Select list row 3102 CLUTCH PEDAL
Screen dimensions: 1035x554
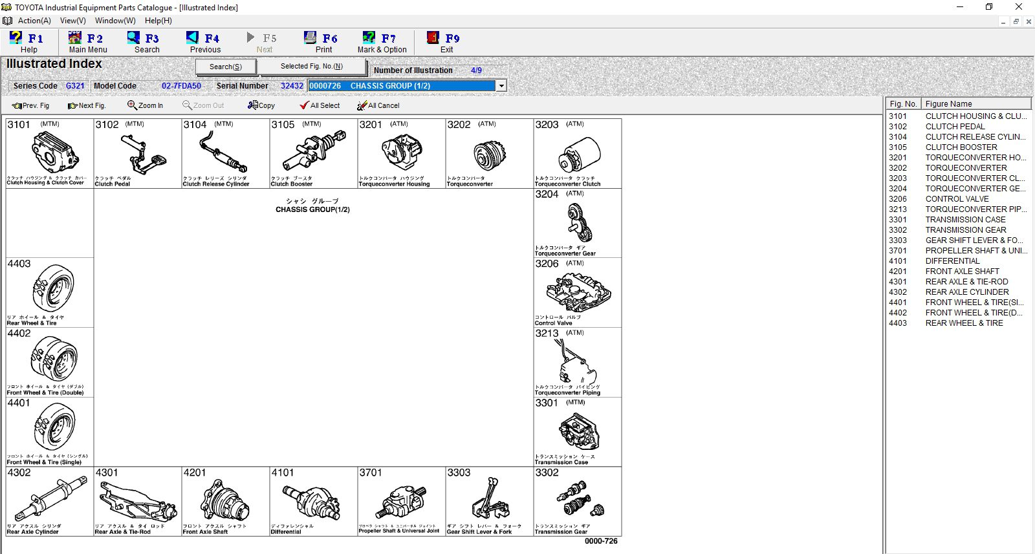959,127
